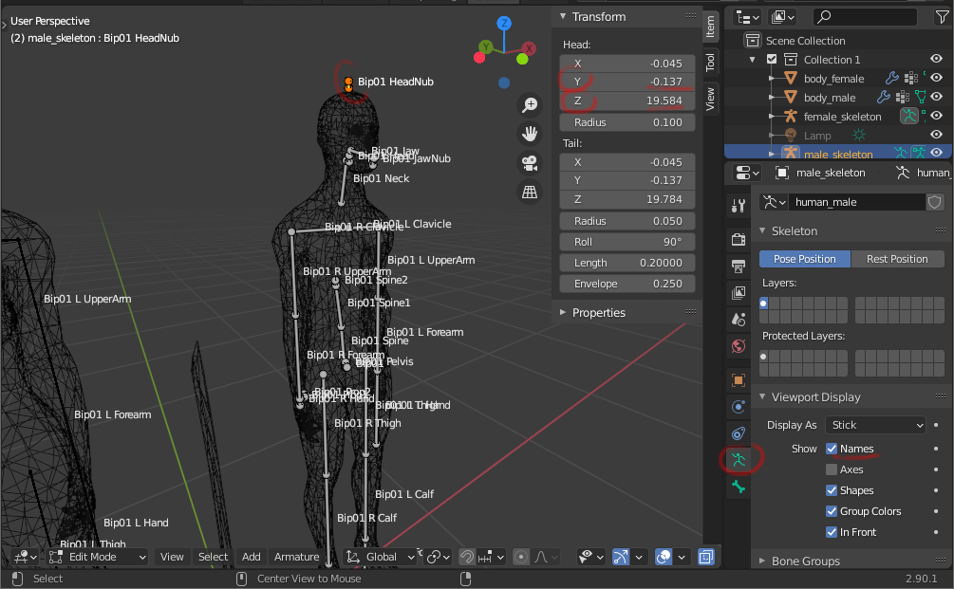Open the Tool settings properties tab

tap(739, 206)
